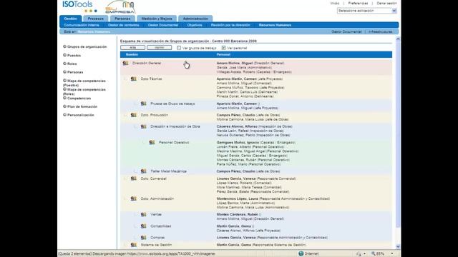The width and height of the screenshot is (458, 257).
Task: Select Mapa de competencias (Puestos)
Action: click(84, 83)
